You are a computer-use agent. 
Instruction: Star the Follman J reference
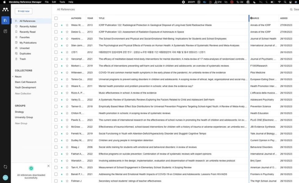[67, 181]
